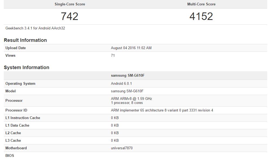This screenshot has width=268, height=159.
Task: Click the Result Information section heading
Action: click(x=25, y=40)
